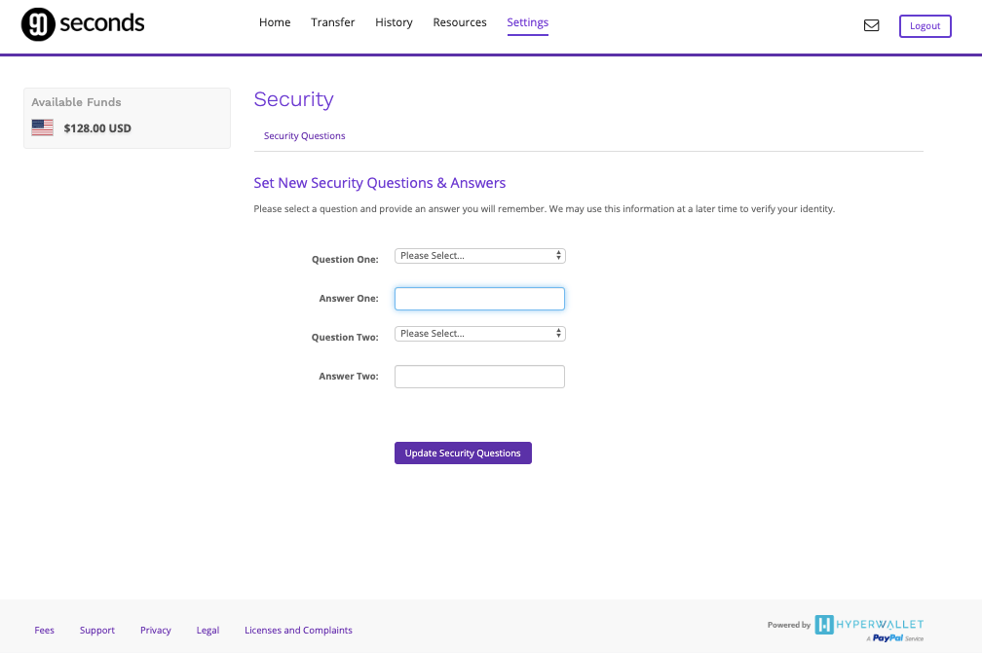This screenshot has width=982, height=653.
Task: Open the Question Two dropdown
Action: pyautogui.click(x=479, y=333)
